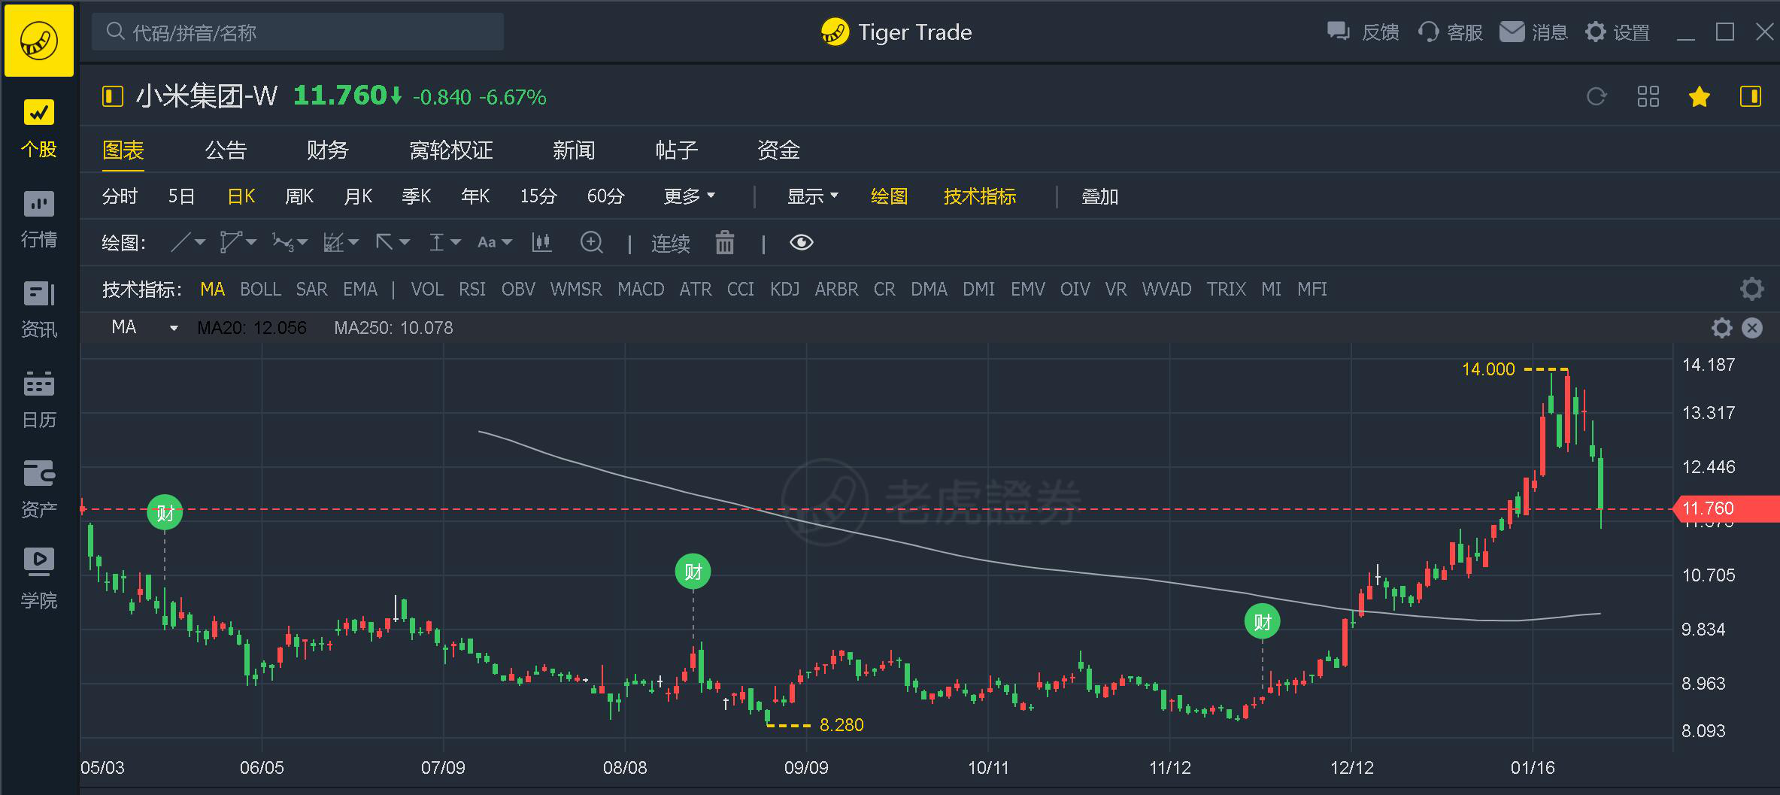Enable VOL volume indicator
The height and width of the screenshot is (795, 1780).
pos(427,289)
